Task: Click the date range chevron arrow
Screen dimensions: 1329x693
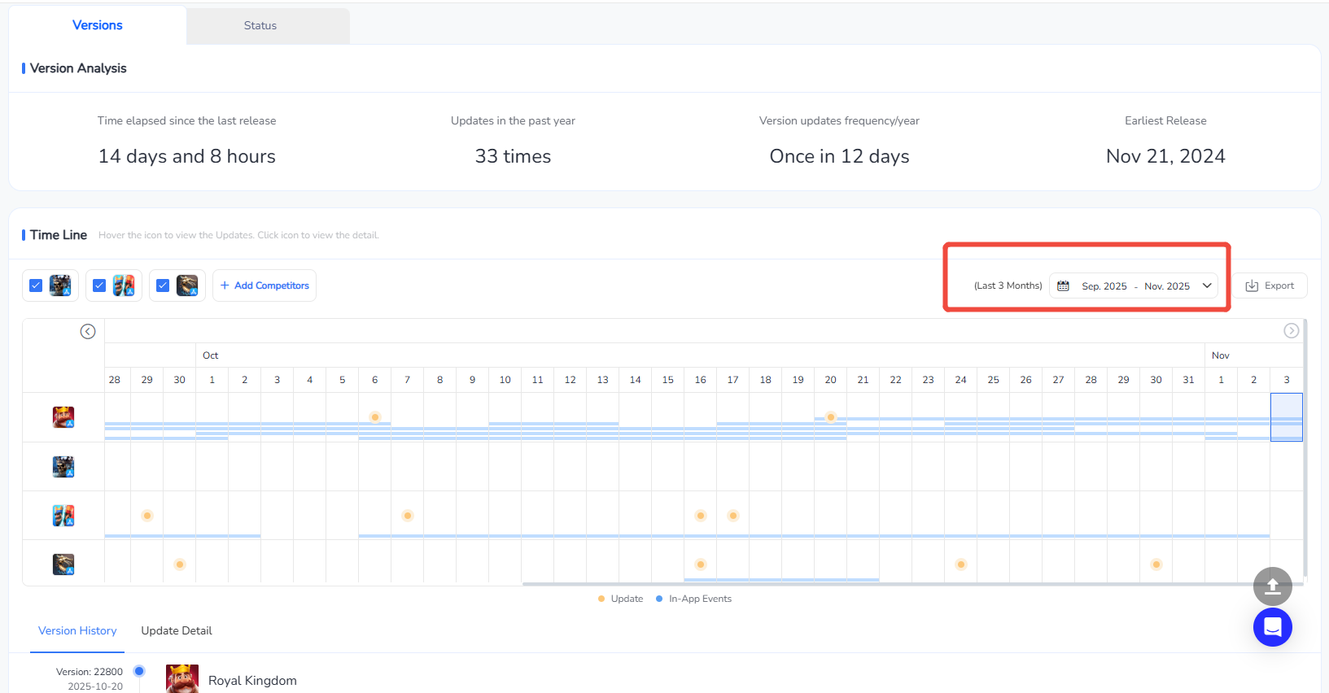Action: [1207, 285]
